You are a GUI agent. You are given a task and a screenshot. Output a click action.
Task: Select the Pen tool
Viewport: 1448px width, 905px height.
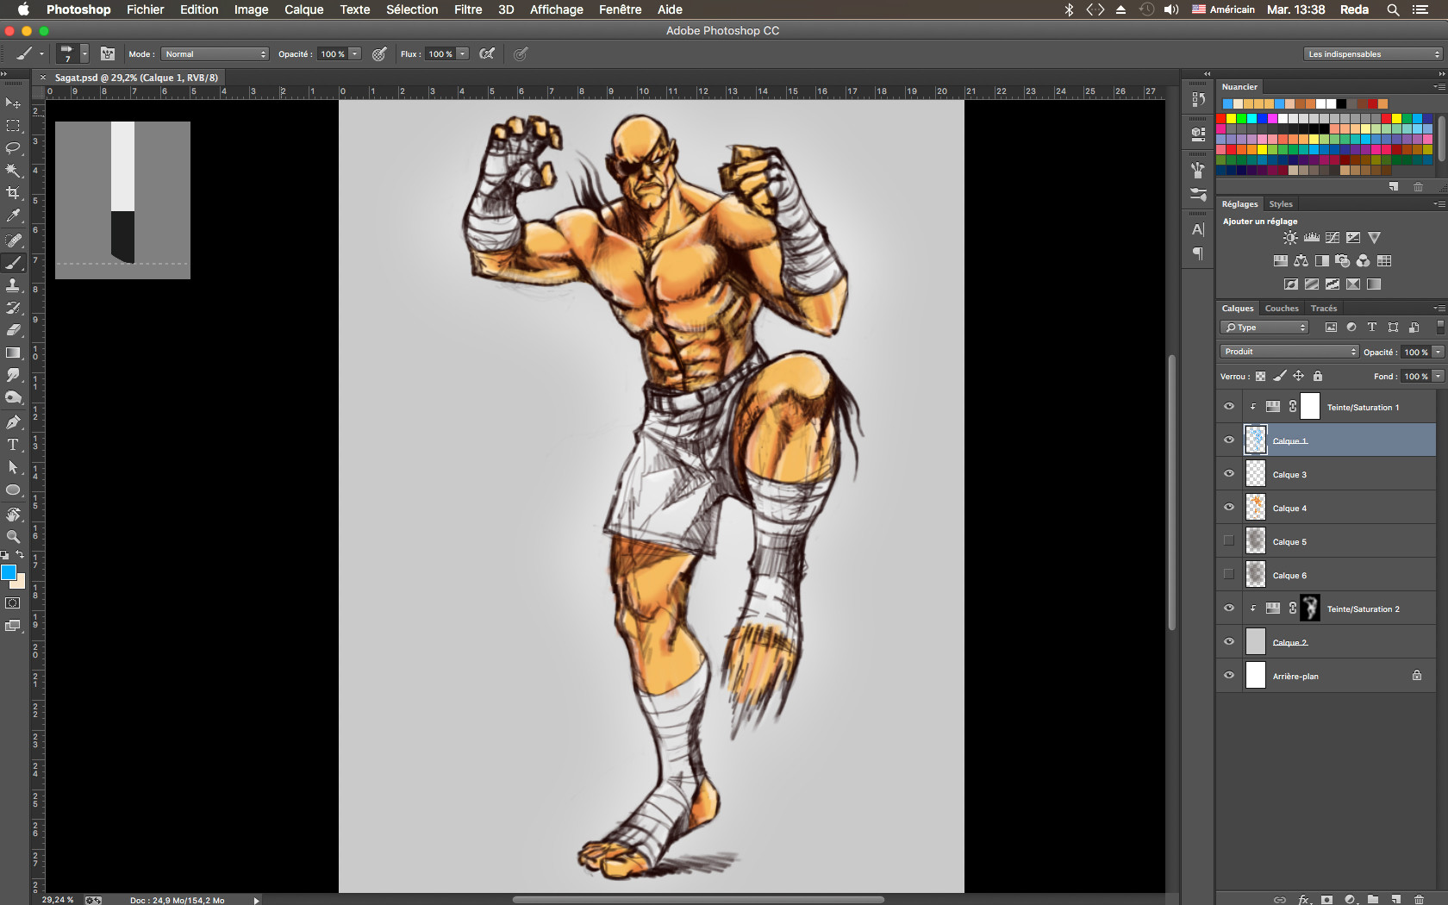point(13,422)
